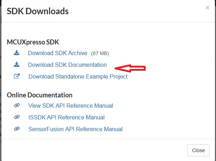Click the Online Documentation section heading
The width and height of the screenshot is (216, 161).
(40, 95)
